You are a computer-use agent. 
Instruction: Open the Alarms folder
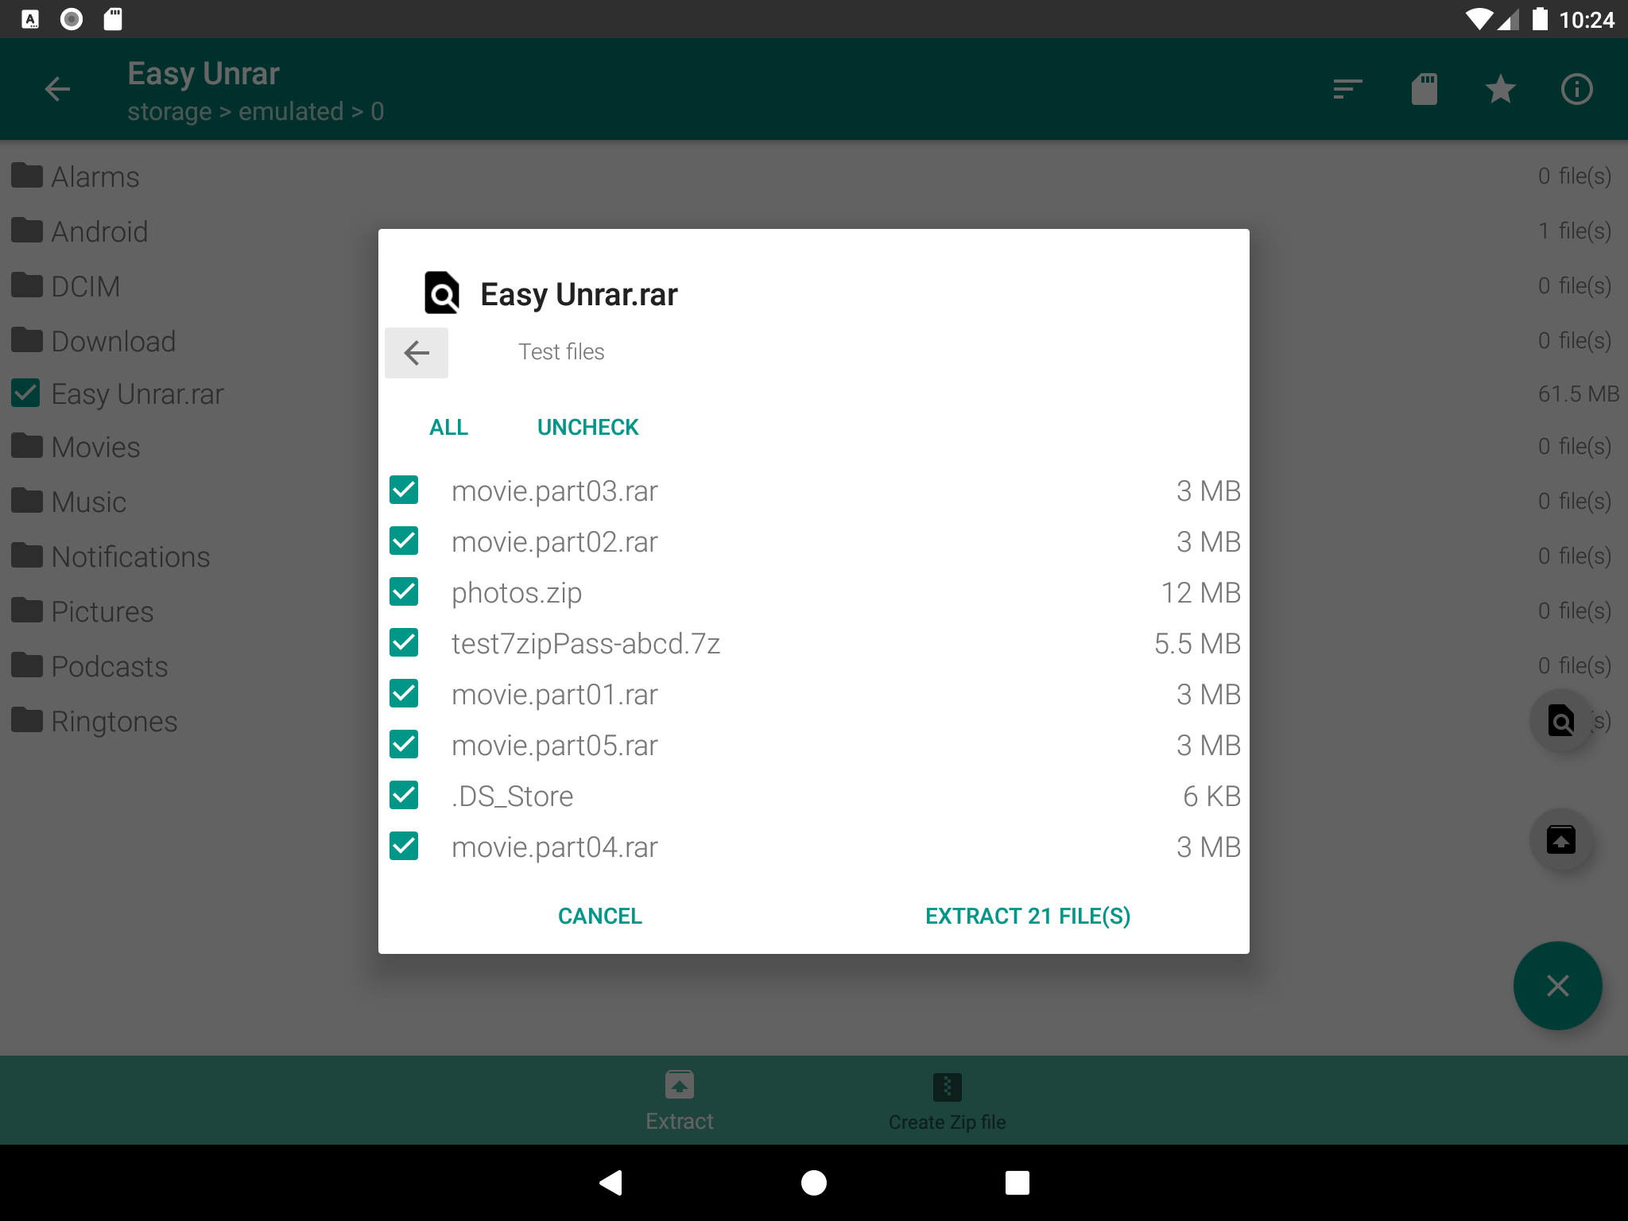(813, 176)
